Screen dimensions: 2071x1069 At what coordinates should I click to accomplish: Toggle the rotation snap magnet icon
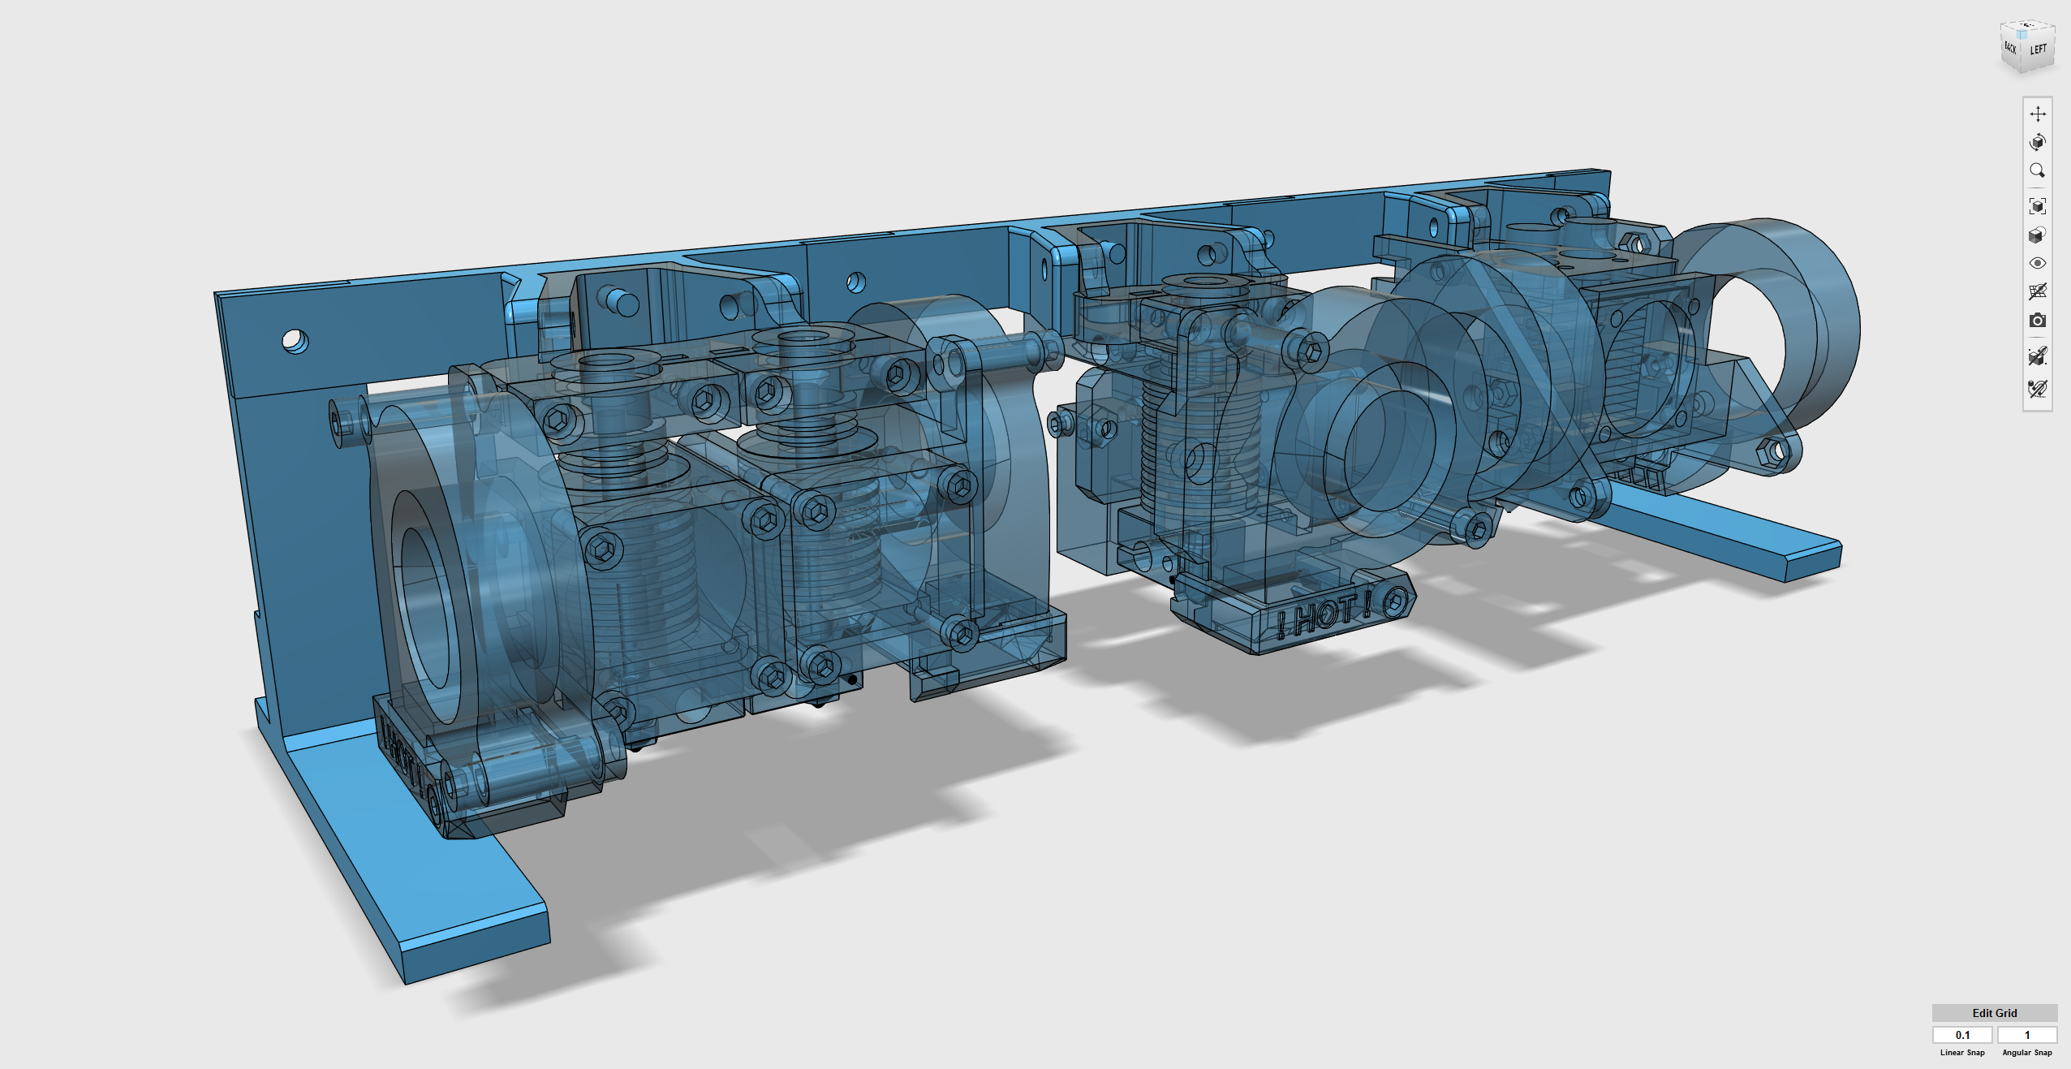pos(2037,389)
